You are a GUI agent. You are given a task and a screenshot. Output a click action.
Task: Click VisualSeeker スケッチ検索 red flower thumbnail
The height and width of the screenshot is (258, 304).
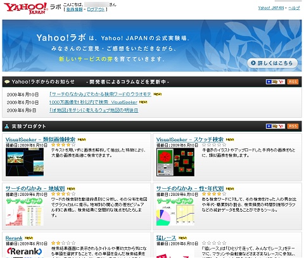click(x=175, y=162)
